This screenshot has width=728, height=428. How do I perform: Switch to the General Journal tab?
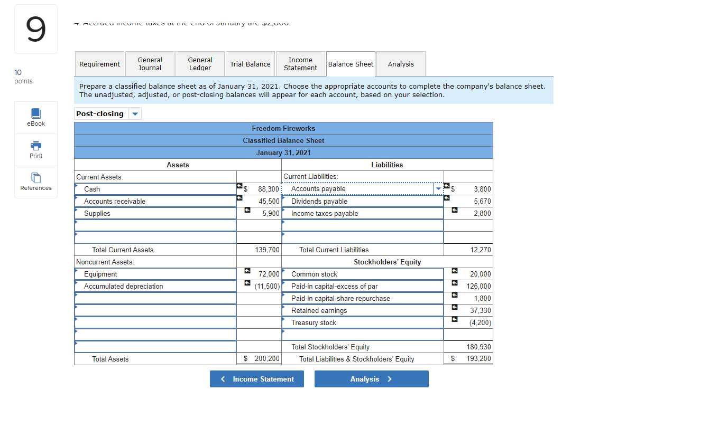click(150, 64)
